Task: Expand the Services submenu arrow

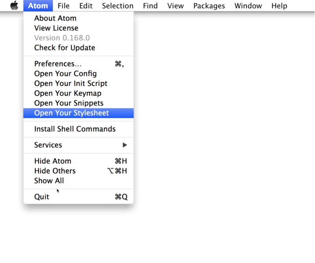Action: pyautogui.click(x=124, y=145)
